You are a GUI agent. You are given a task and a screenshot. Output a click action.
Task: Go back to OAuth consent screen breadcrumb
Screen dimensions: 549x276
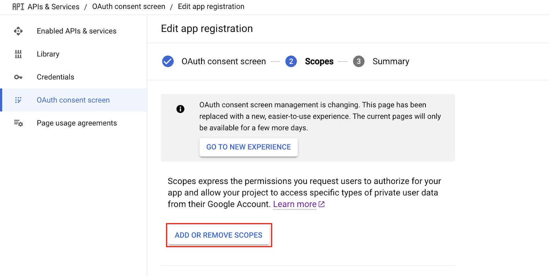129,7
